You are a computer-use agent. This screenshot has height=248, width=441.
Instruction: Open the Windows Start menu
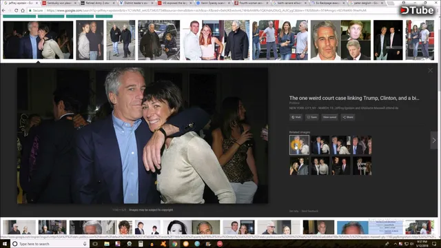(x=5, y=244)
